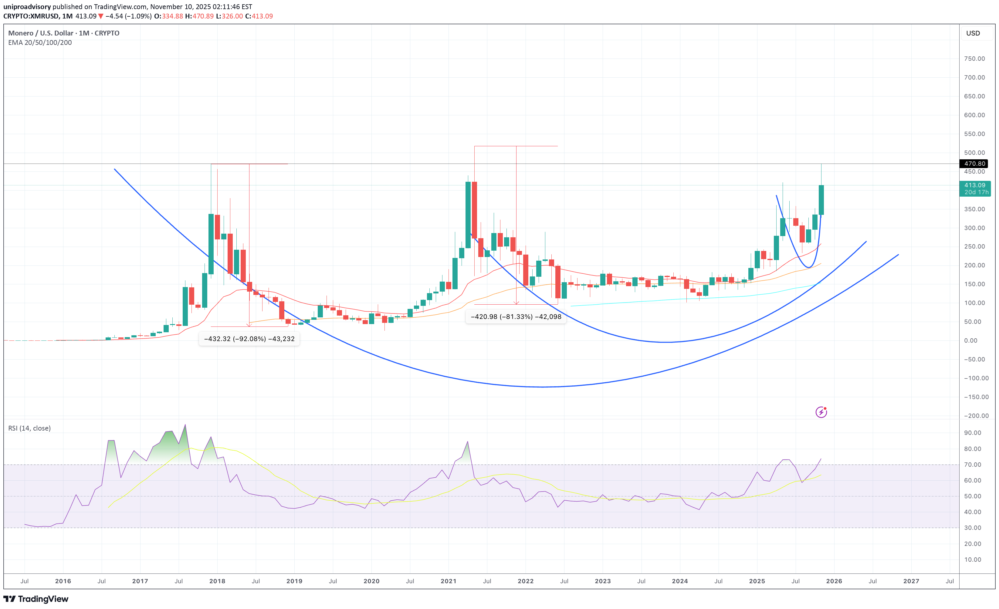Click the 2018 label on time axis
The image size is (999, 609).
(x=217, y=581)
